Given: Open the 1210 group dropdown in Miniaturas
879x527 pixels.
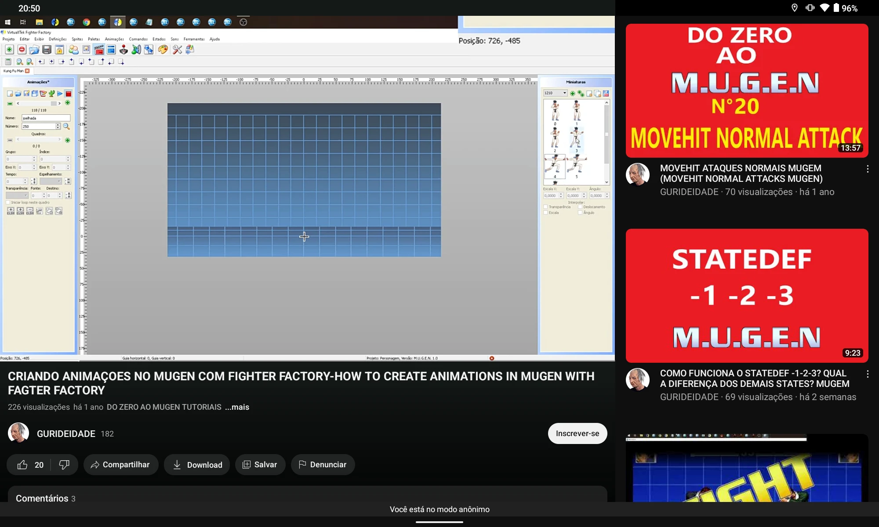Looking at the screenshot, I should point(555,93).
